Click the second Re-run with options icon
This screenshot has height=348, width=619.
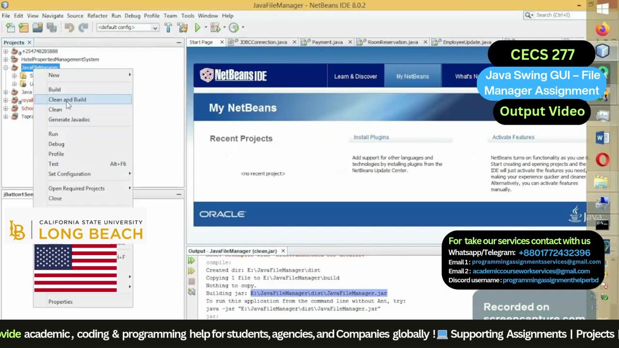tap(192, 271)
